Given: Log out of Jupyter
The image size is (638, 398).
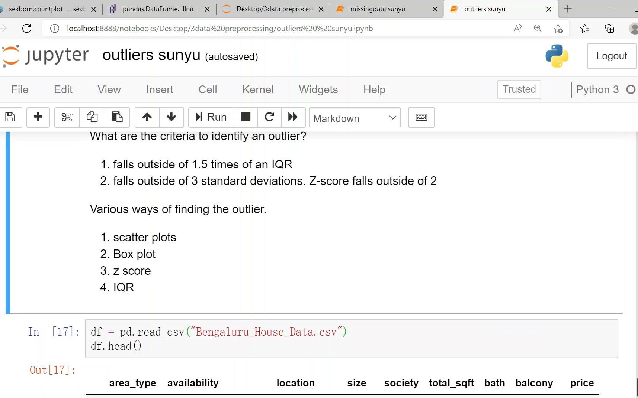Looking at the screenshot, I should [x=611, y=56].
